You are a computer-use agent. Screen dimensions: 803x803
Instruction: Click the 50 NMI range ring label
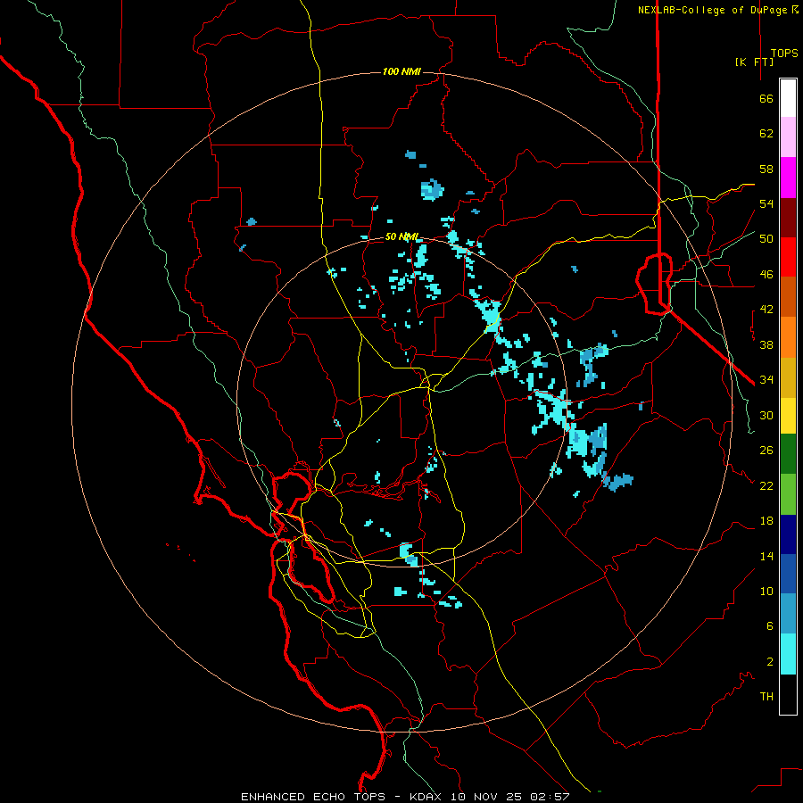point(401,236)
